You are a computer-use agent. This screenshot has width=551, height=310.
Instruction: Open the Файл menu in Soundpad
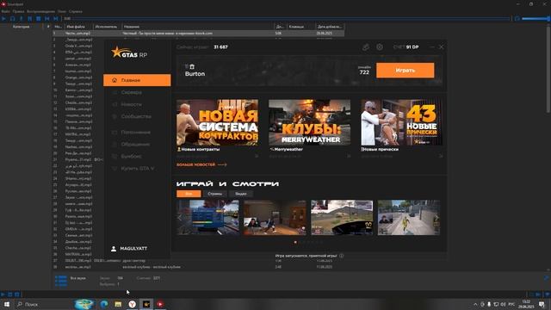(x=6, y=11)
